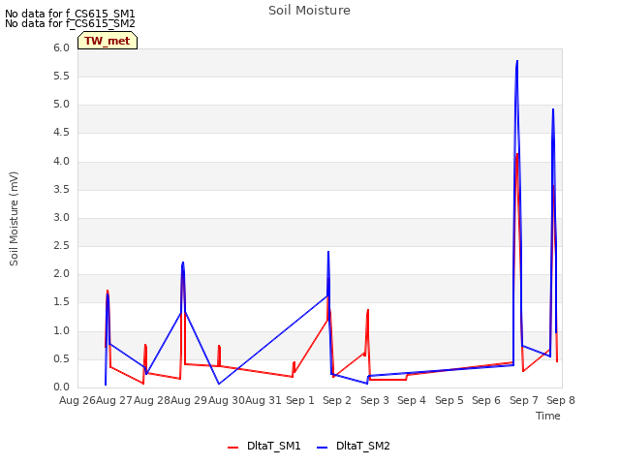Click the Aug 26 x-axis tick label

(x=77, y=400)
